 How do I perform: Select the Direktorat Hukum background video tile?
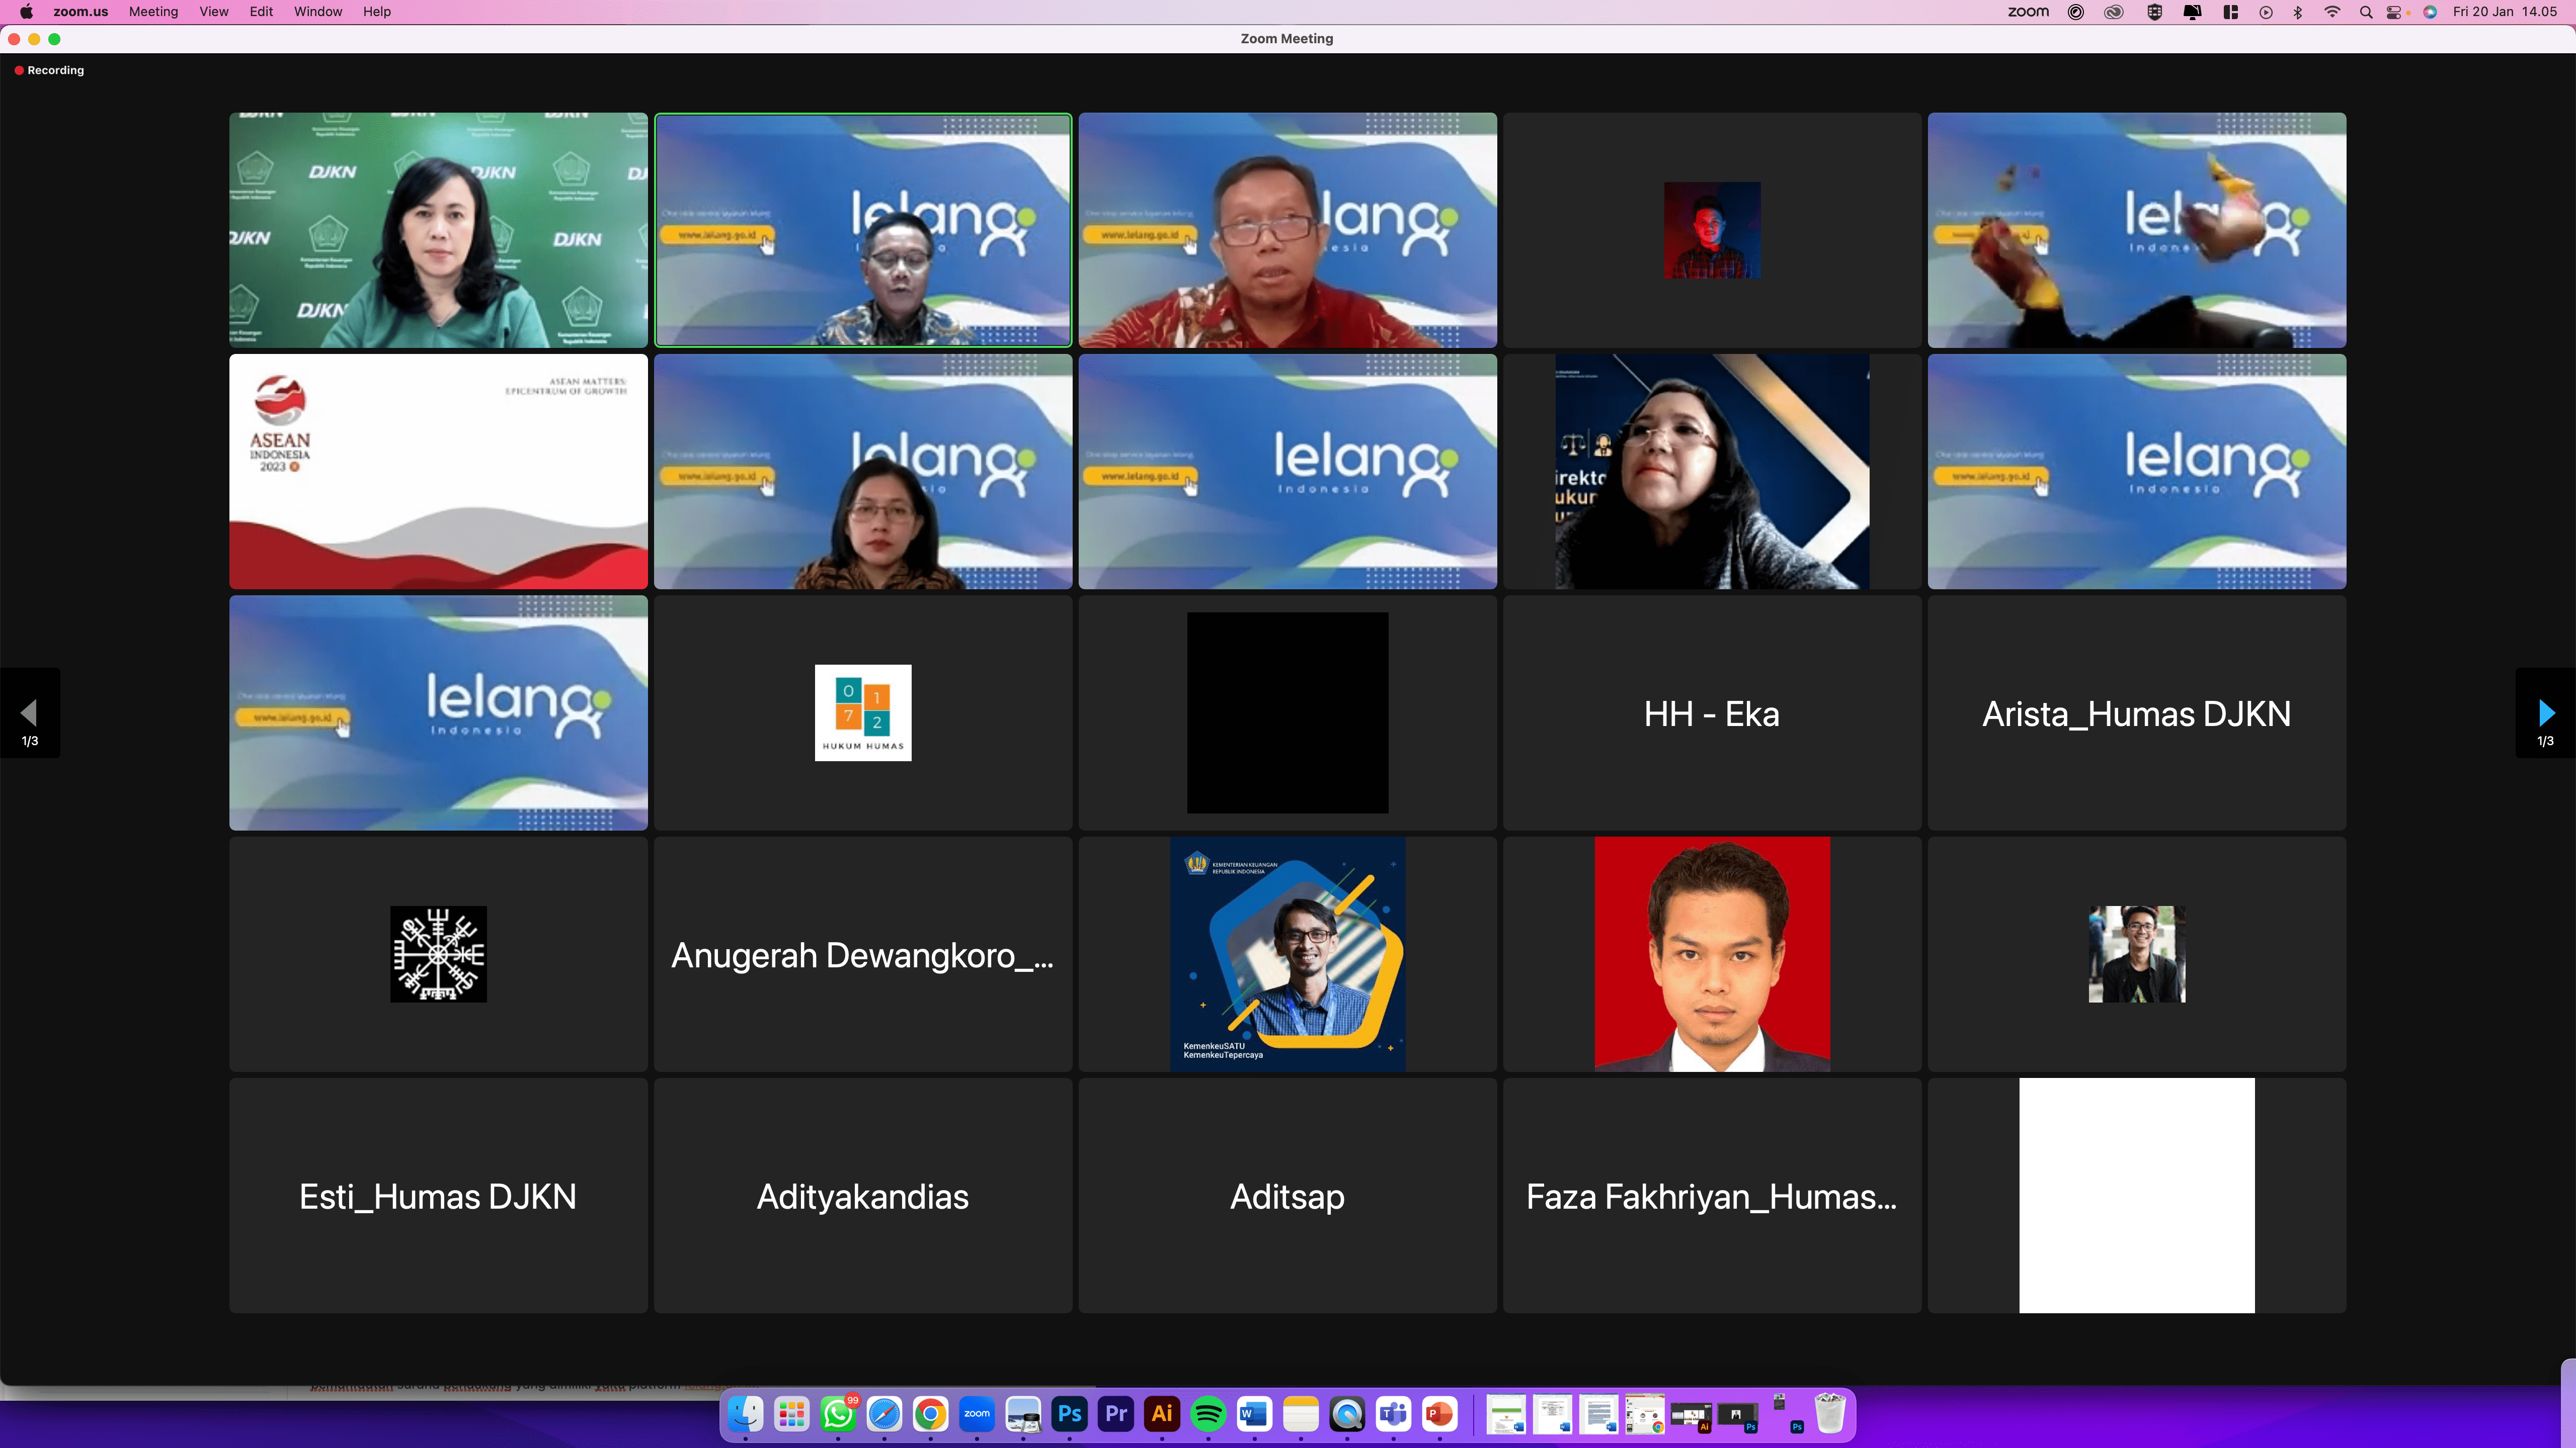[x=1712, y=472]
